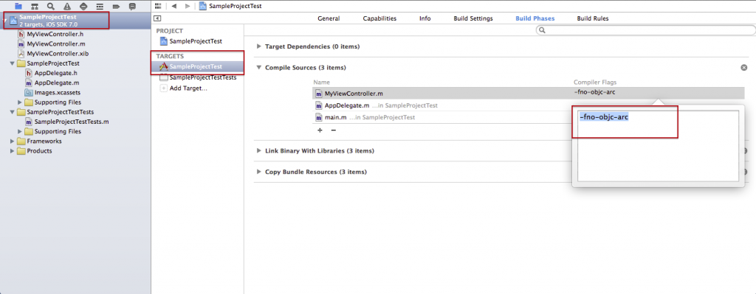Open MyViewController.m in the navigator
The height and width of the screenshot is (294, 756).
point(56,43)
